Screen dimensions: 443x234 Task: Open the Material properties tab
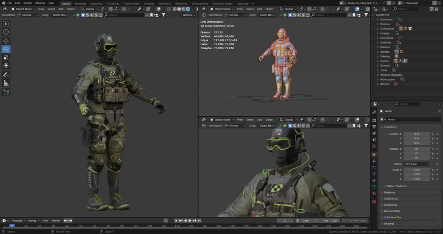(374, 193)
